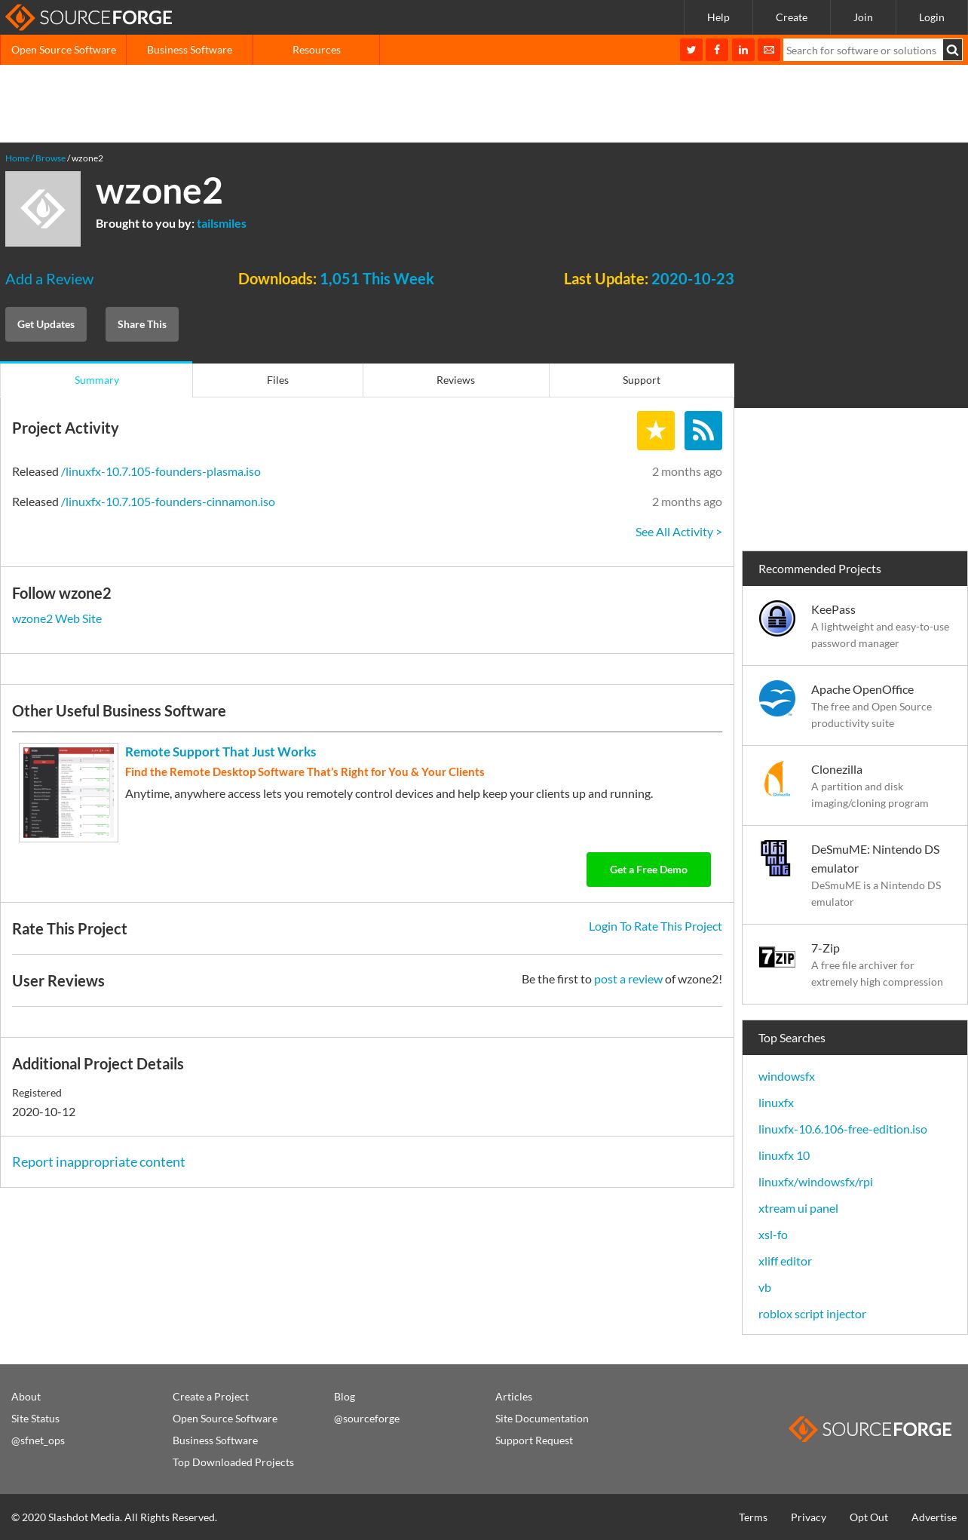Click the Add a Review link
968x1540 pixels.
pyautogui.click(x=50, y=279)
